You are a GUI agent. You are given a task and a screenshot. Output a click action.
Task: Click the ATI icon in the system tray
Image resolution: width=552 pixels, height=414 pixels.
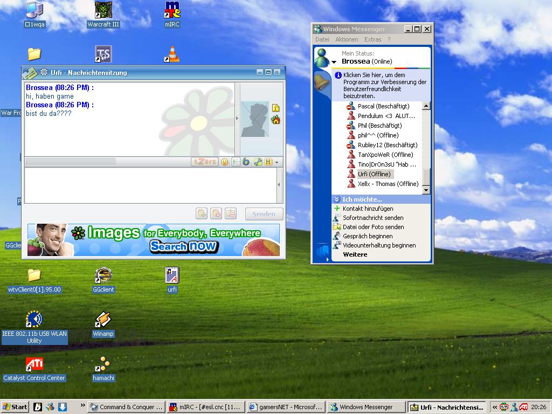(x=523, y=407)
